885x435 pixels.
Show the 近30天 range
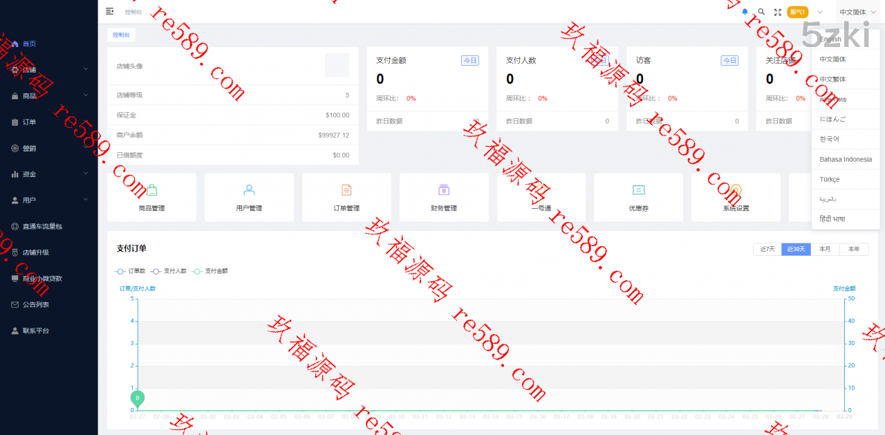tap(796, 249)
